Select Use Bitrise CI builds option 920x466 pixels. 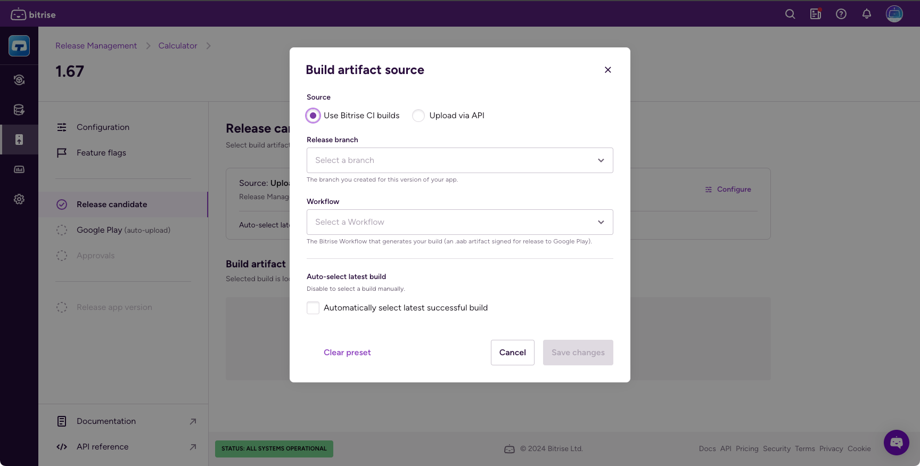(313, 116)
